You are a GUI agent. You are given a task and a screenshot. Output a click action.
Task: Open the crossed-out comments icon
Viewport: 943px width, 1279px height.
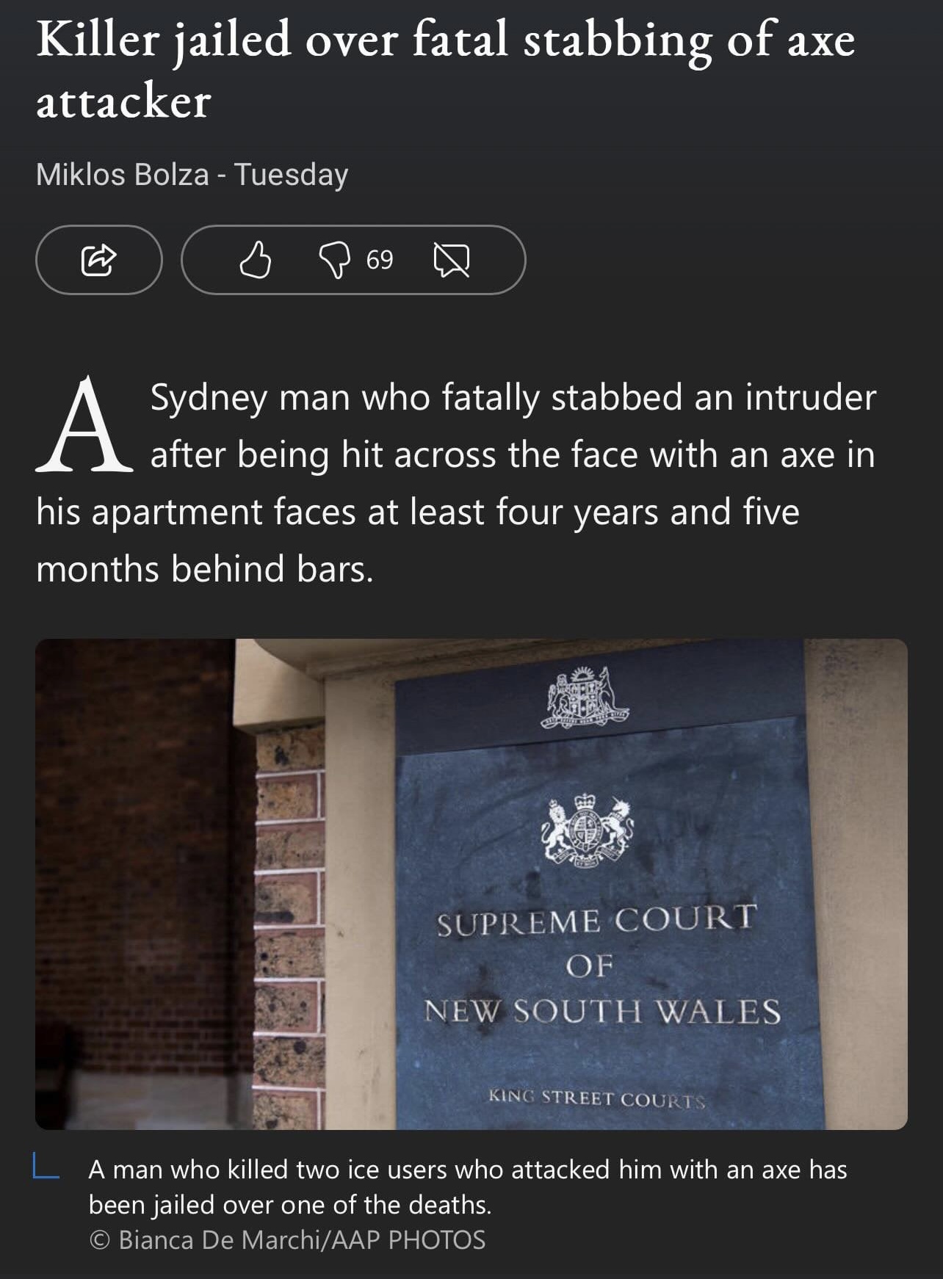click(x=452, y=261)
